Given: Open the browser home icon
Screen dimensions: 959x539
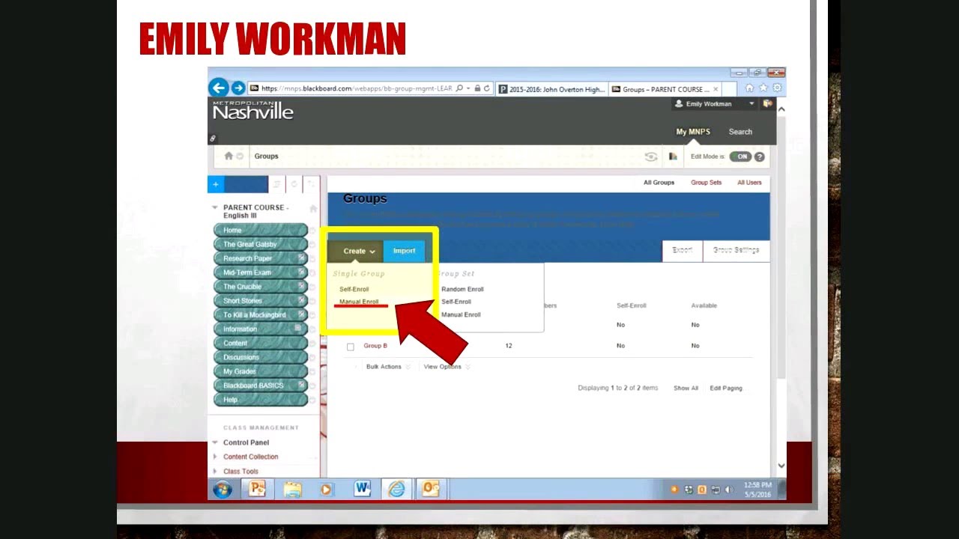Looking at the screenshot, I should tap(749, 88).
